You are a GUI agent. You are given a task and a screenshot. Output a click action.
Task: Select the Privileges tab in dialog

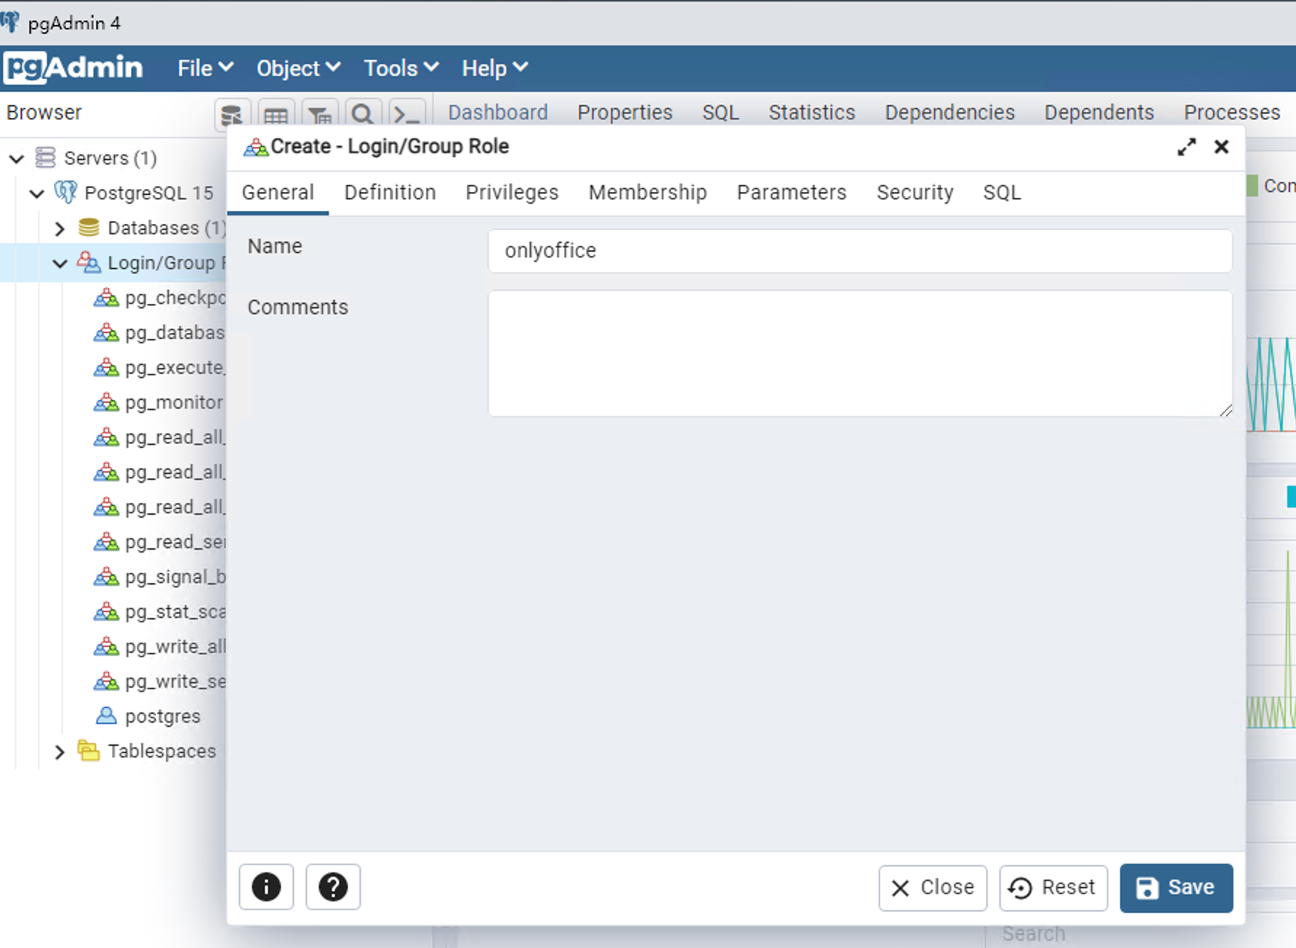512,193
